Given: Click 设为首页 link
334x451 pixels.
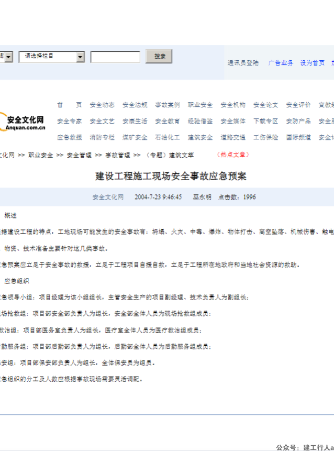Looking at the screenshot, I should (x=312, y=63).
